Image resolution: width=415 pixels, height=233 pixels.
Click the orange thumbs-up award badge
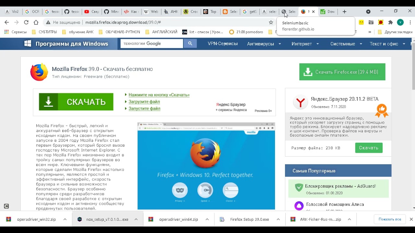click(x=382, y=110)
